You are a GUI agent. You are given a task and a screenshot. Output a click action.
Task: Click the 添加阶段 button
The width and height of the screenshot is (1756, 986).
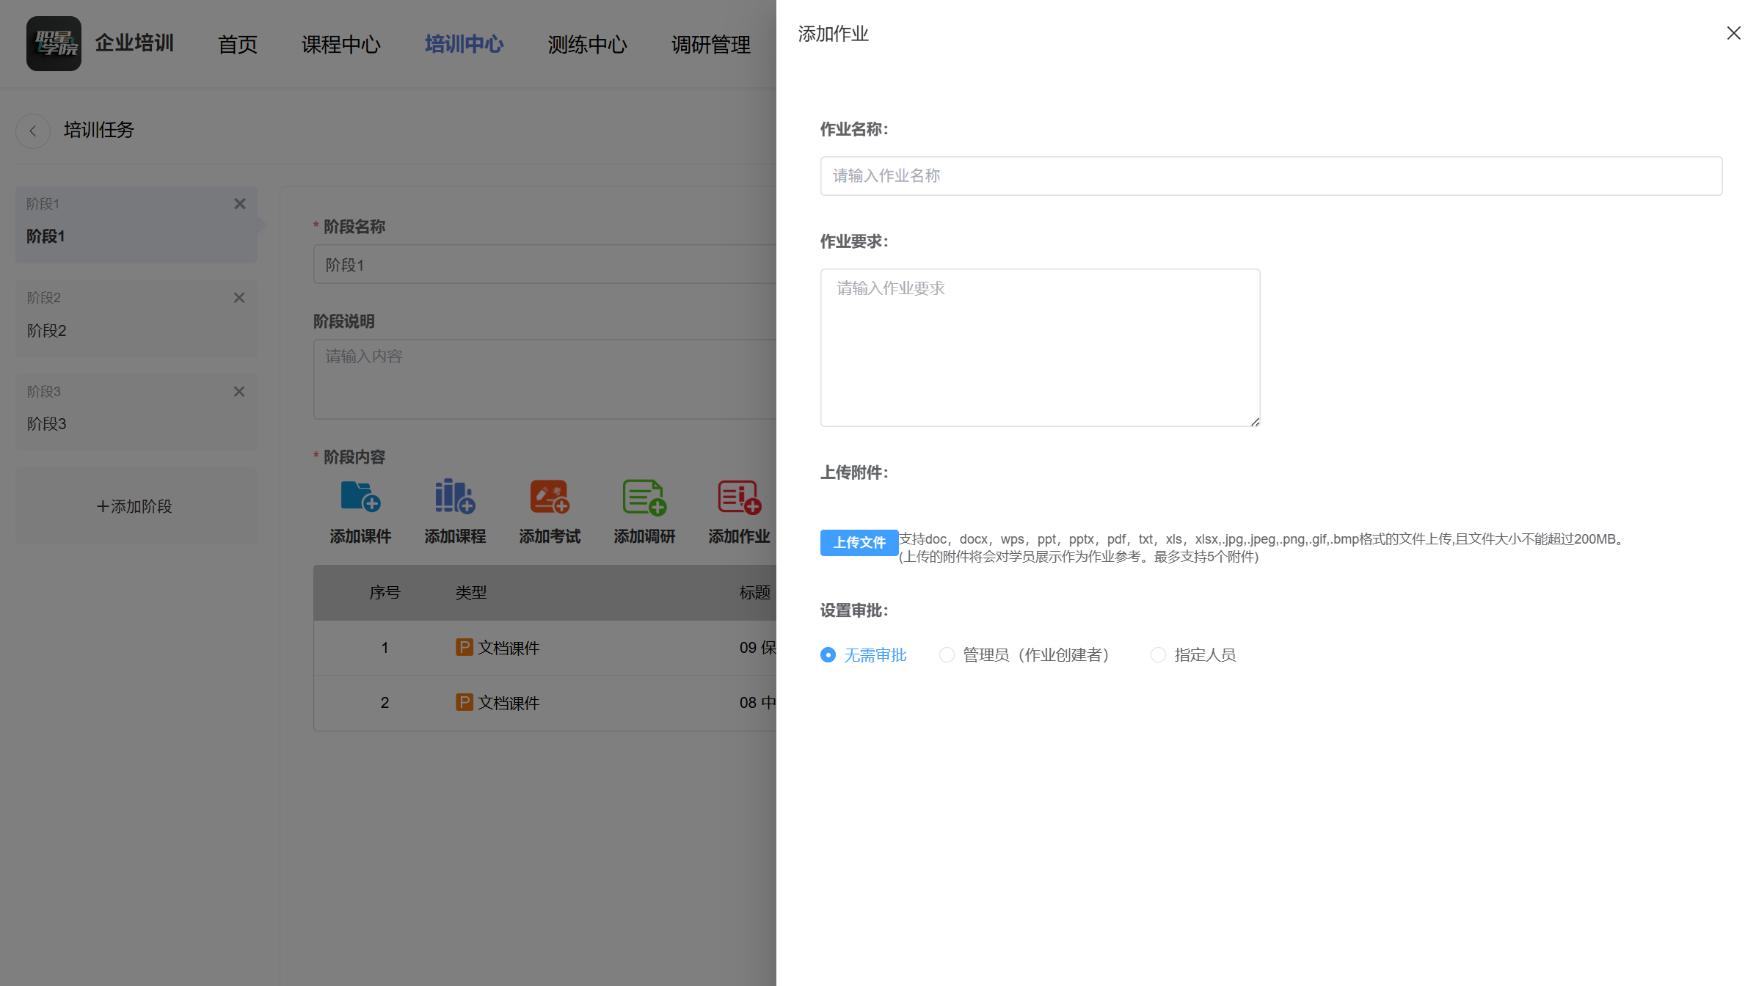point(135,505)
